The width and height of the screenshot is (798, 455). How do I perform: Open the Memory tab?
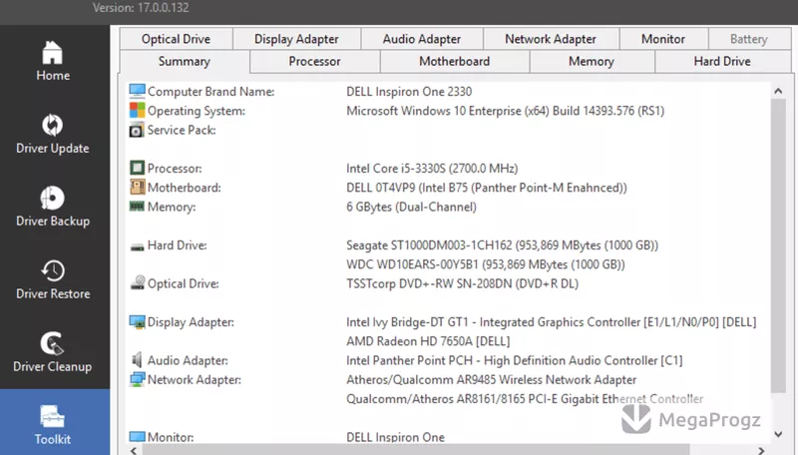click(592, 62)
